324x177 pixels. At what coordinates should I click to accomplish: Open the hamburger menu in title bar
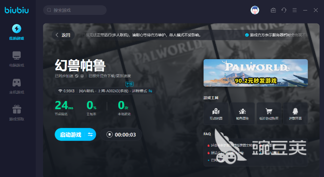click(x=295, y=10)
